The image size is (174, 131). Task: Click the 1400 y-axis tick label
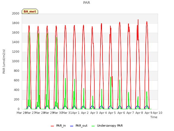(x=16, y=42)
